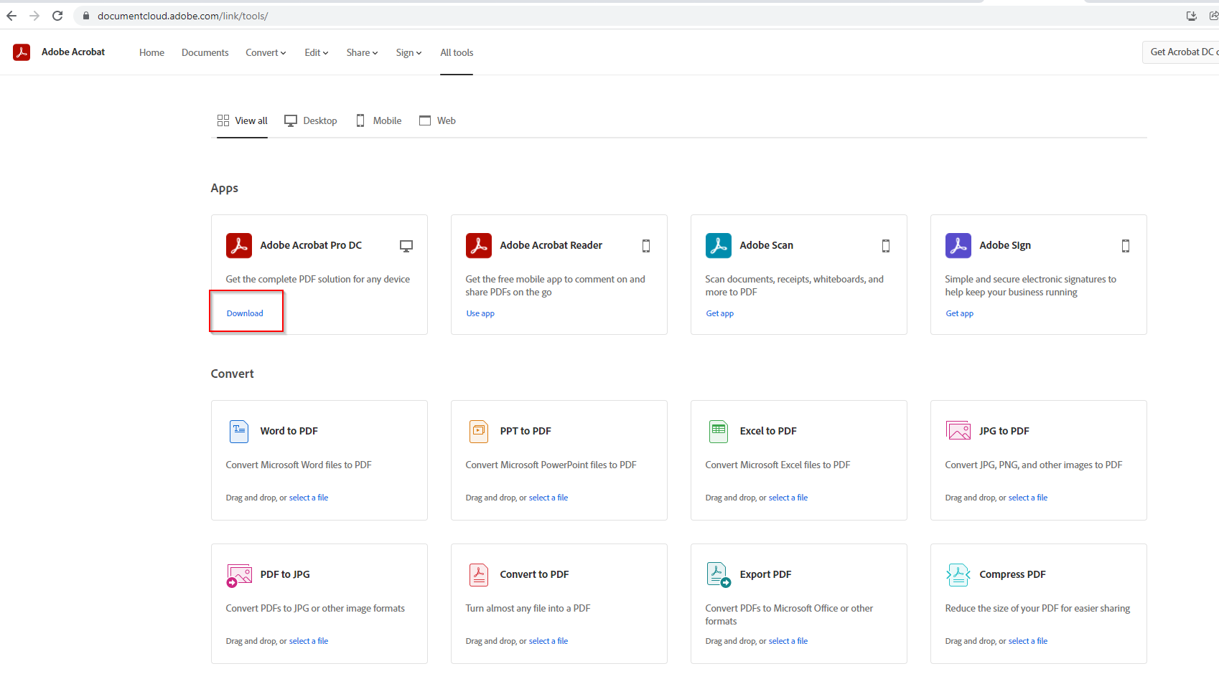Expand the Convert dropdown menu
The height and width of the screenshot is (679, 1219).
pos(266,52)
